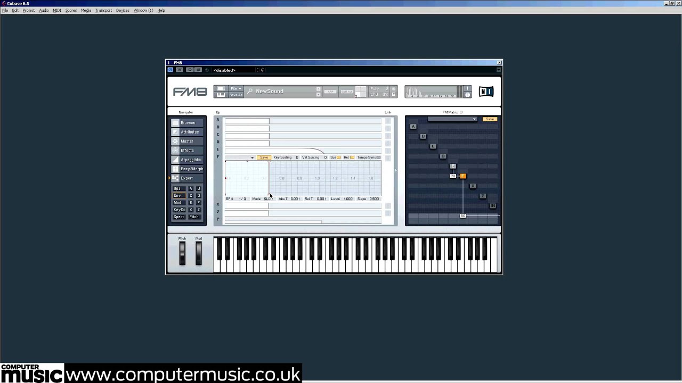Open the Transport menu
The height and width of the screenshot is (383, 682).
(x=103, y=10)
